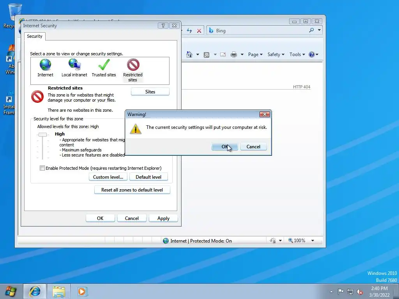This screenshot has width=399, height=299.
Task: Click the Refresh icon in Internet Explorer
Action: click(x=189, y=31)
